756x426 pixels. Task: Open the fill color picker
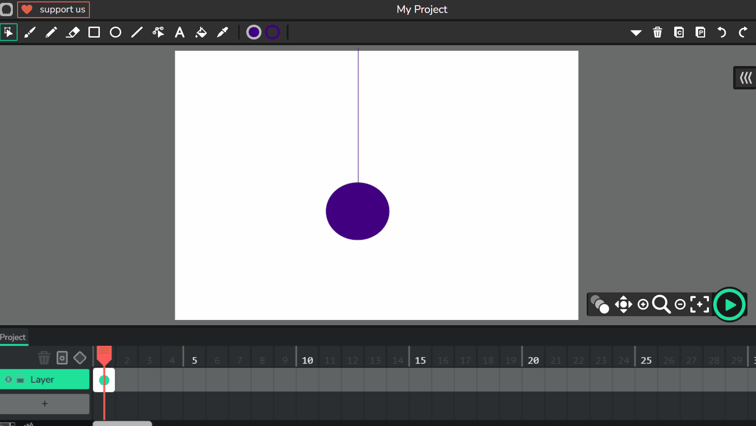(x=254, y=32)
